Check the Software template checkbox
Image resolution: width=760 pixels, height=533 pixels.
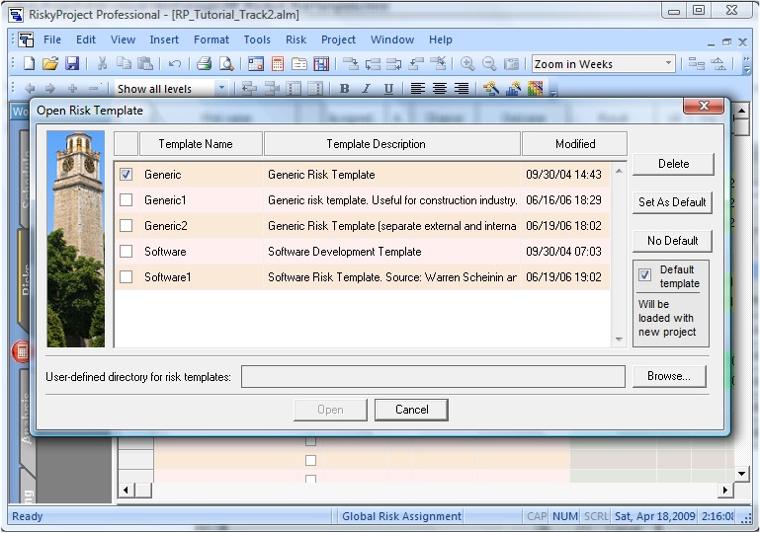click(127, 252)
